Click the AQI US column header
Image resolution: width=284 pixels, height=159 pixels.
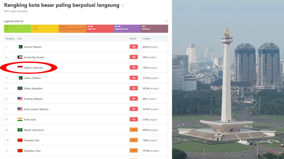[133, 39]
